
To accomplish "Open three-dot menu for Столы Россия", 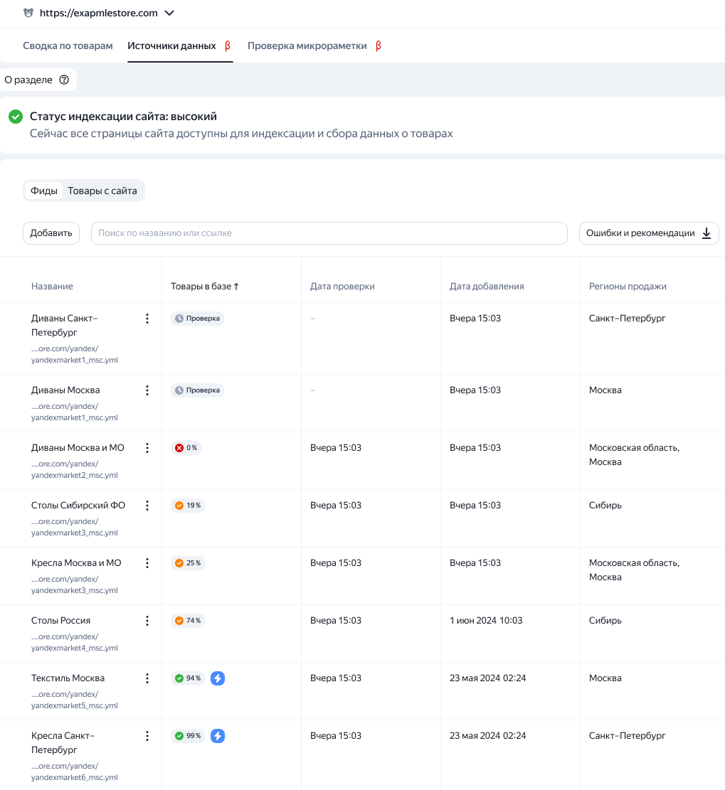I will [147, 621].
